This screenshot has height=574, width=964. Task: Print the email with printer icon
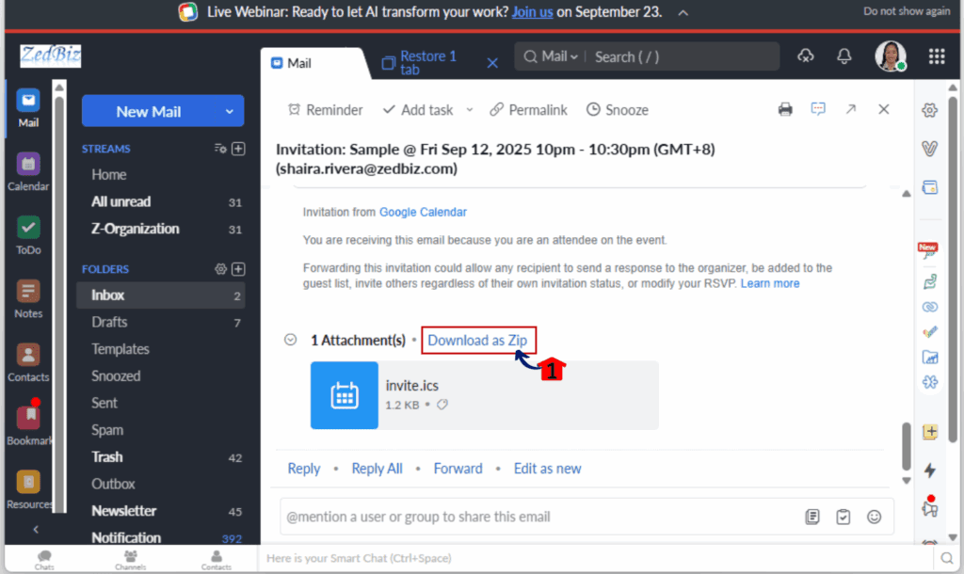tap(785, 109)
